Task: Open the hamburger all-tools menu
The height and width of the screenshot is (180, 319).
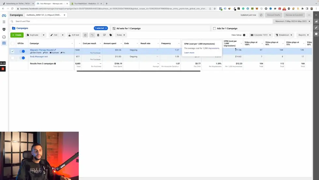Action: (x=4, y=22)
